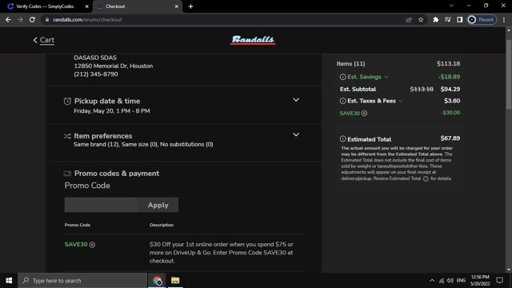
Task: Open media controls icon in toolbar
Action: [448, 20]
